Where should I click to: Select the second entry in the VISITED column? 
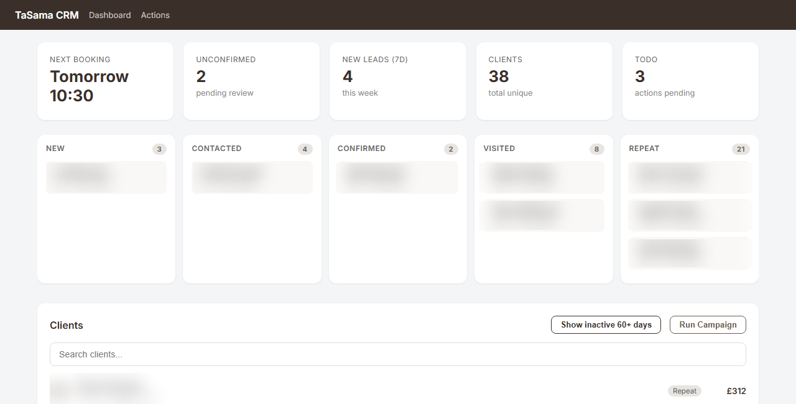[542, 215]
